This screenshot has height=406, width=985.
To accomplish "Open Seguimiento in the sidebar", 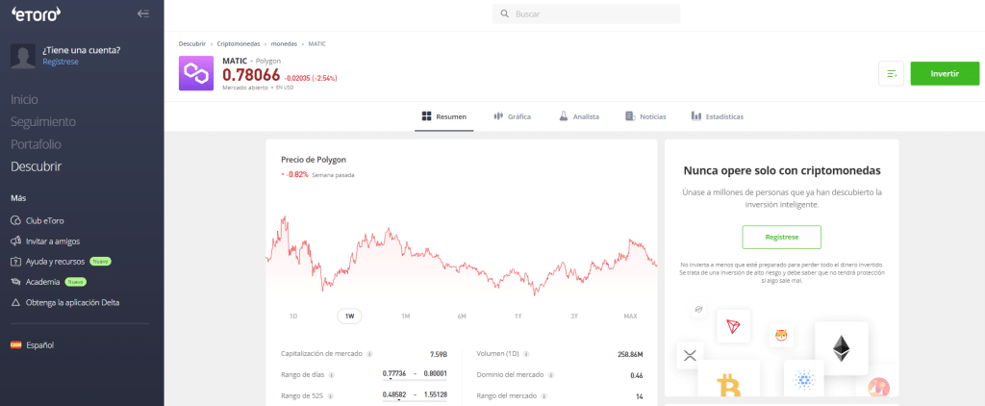I will pyautogui.click(x=43, y=122).
